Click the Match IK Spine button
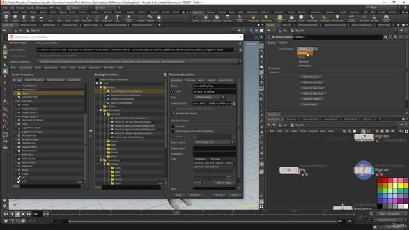 (x=311, y=77)
